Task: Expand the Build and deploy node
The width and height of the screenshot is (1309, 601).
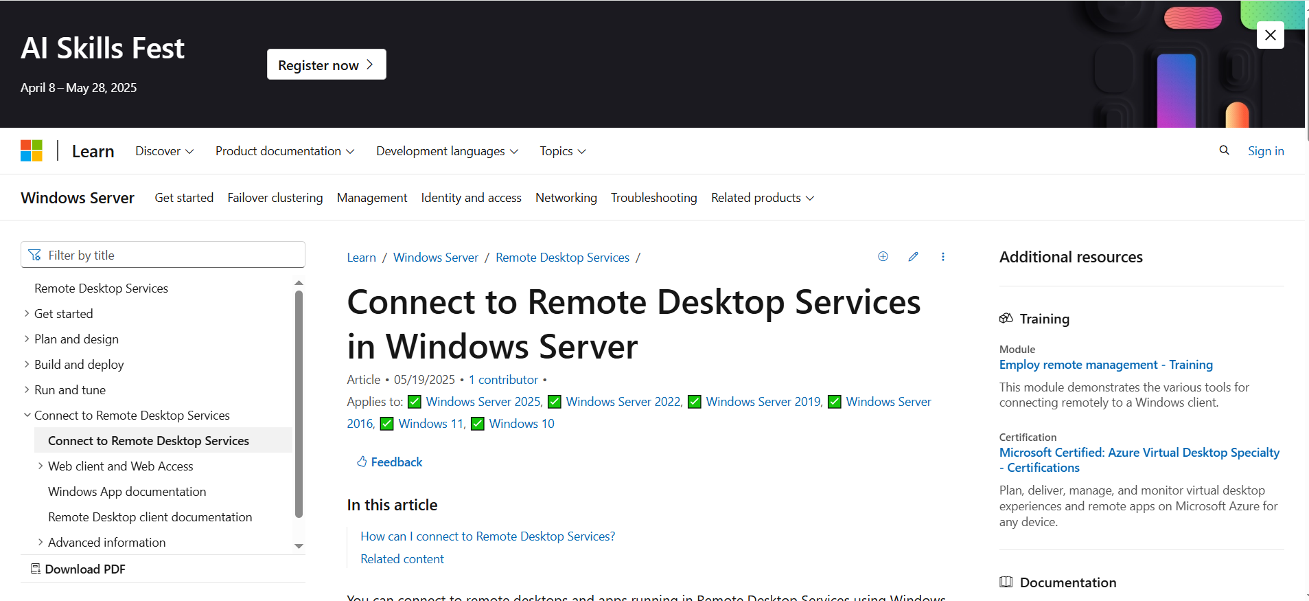Action: tap(27, 364)
